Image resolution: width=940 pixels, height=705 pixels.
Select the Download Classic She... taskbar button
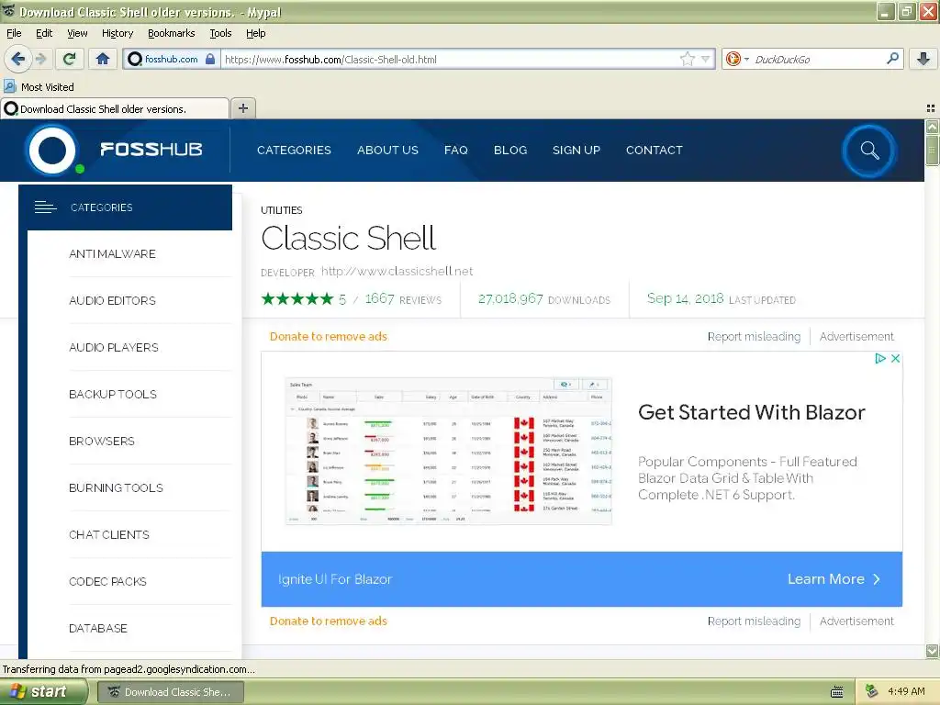click(x=170, y=692)
